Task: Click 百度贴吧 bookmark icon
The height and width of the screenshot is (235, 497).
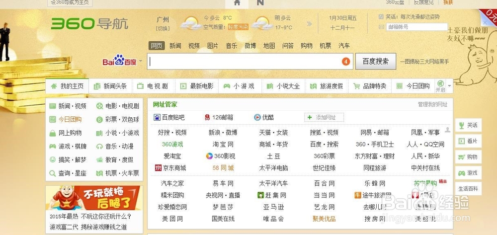Action: [x=157, y=117]
